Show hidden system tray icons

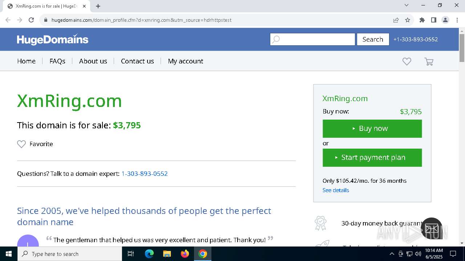click(x=392, y=254)
